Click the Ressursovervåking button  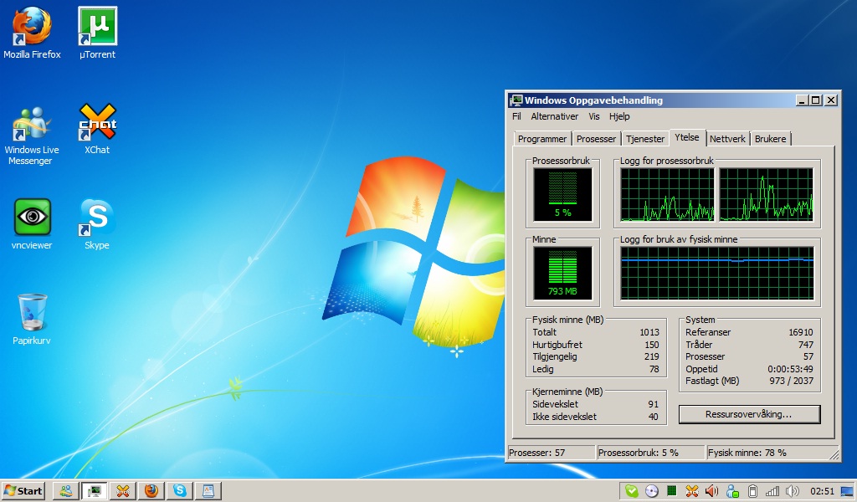click(x=749, y=414)
